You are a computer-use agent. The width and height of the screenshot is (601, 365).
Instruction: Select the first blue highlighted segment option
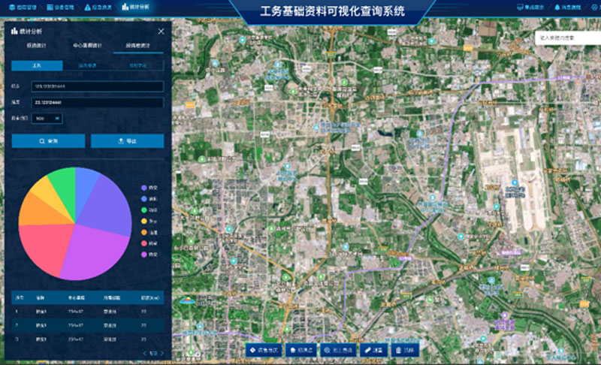[x=37, y=65]
